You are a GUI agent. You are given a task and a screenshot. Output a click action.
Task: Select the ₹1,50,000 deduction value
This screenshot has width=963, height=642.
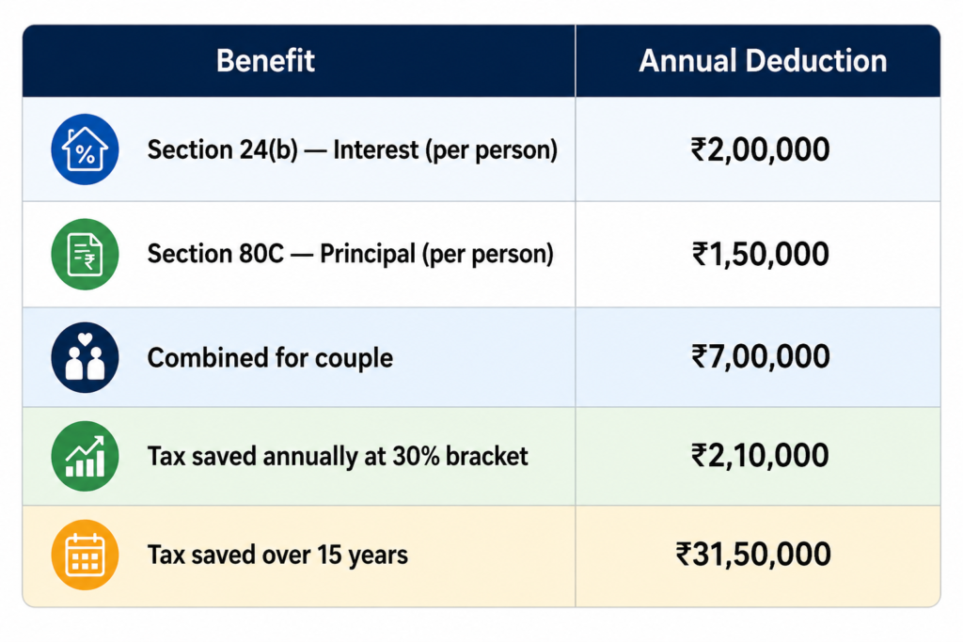pos(760,254)
